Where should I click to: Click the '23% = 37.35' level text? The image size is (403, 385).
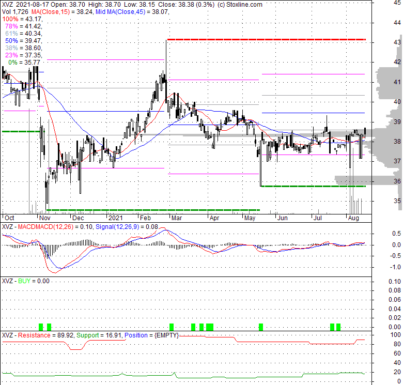(23, 55)
